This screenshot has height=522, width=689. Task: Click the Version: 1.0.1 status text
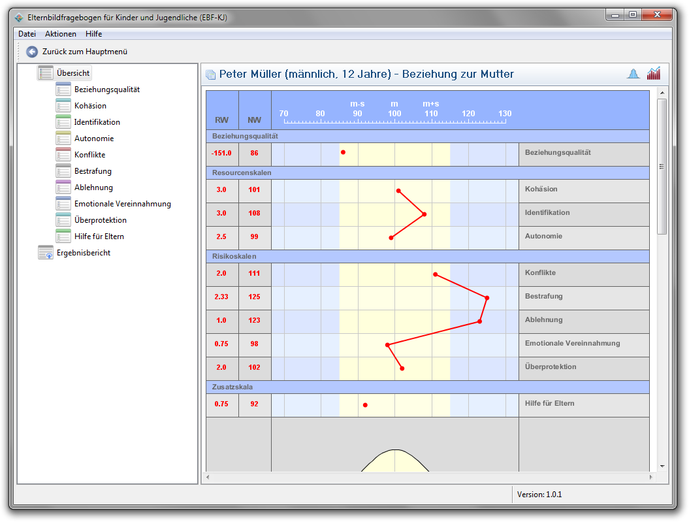click(x=539, y=495)
